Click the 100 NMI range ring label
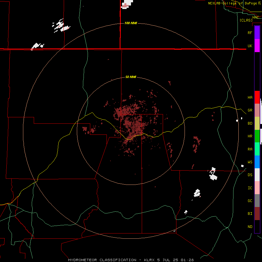This screenshot has height=262, width=262. tap(131, 23)
